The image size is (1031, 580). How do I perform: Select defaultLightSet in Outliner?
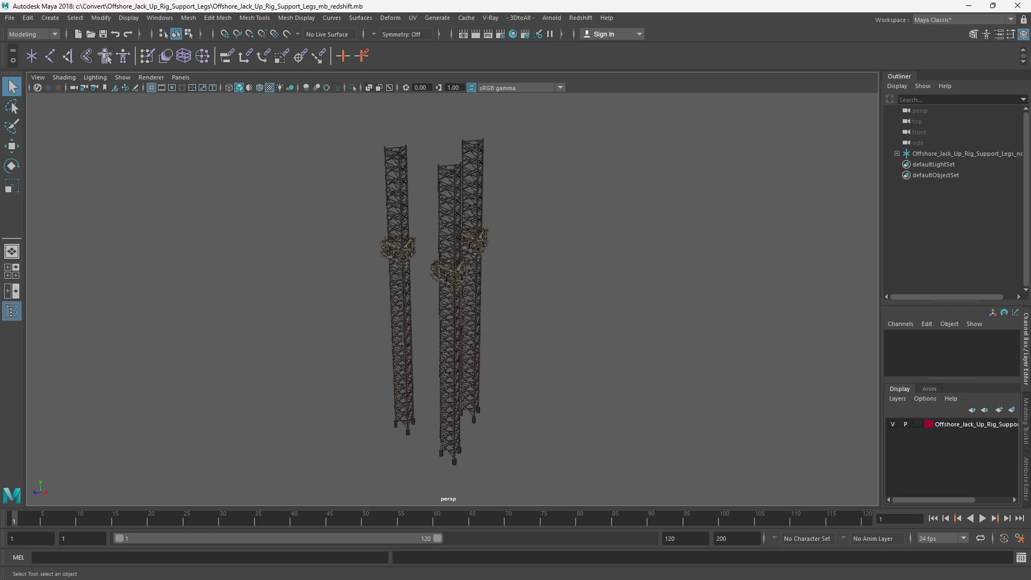933,164
